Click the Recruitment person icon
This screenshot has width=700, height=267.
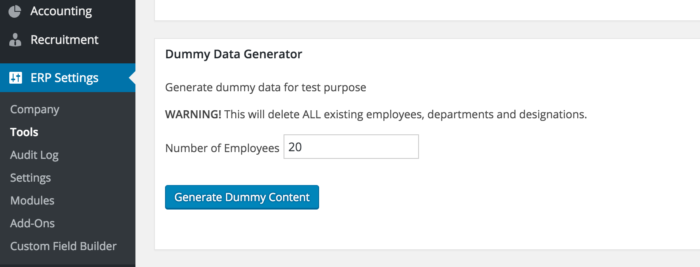(x=15, y=40)
